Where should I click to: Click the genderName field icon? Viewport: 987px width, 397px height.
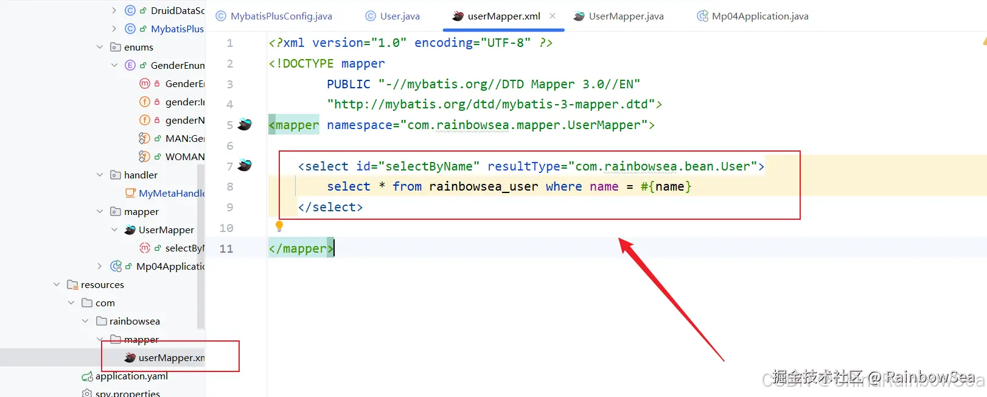144,120
